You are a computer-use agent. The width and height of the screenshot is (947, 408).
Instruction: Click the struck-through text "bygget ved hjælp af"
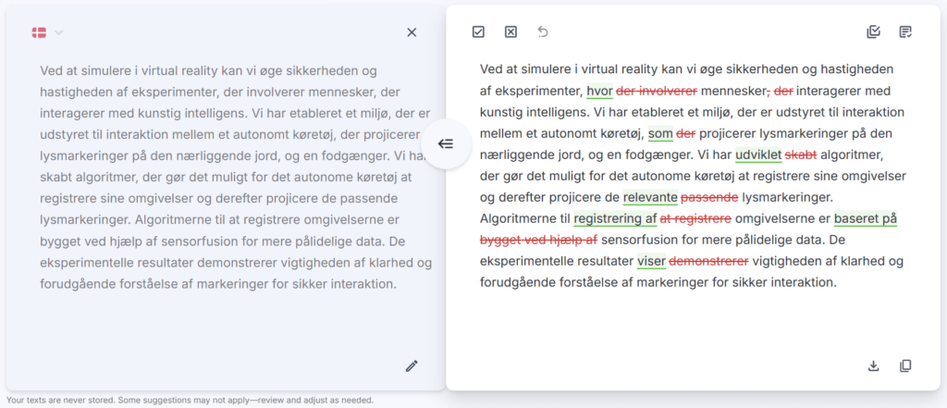(539, 240)
